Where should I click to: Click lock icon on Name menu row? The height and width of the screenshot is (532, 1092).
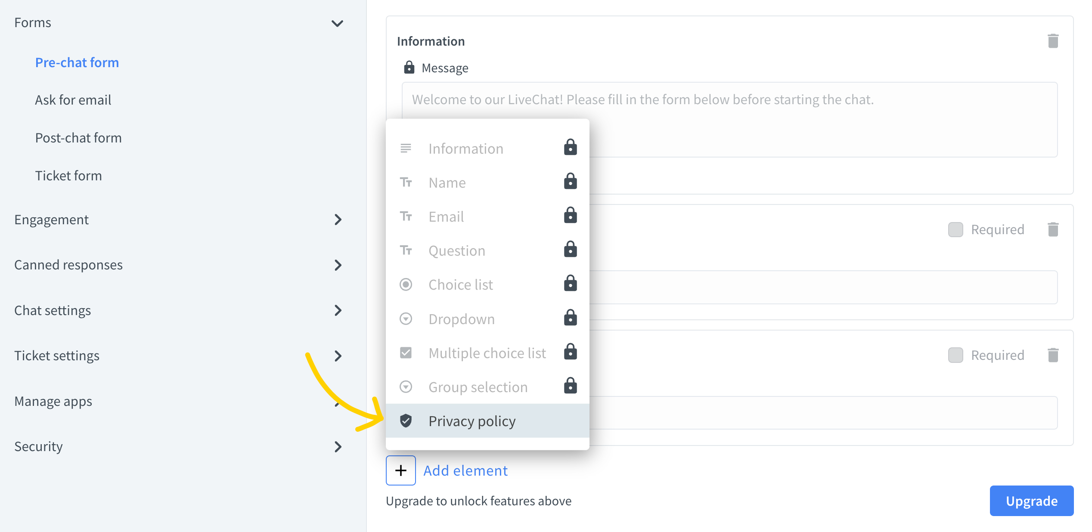click(570, 181)
